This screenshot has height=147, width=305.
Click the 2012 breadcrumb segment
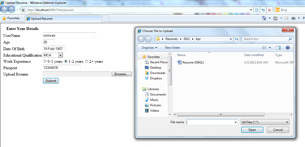tap(187, 39)
